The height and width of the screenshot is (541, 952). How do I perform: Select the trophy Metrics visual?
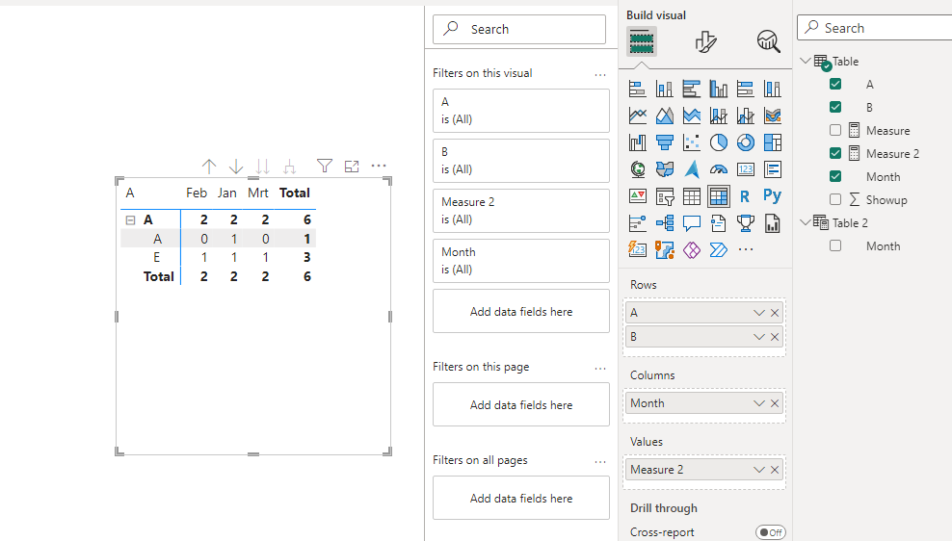click(x=746, y=223)
